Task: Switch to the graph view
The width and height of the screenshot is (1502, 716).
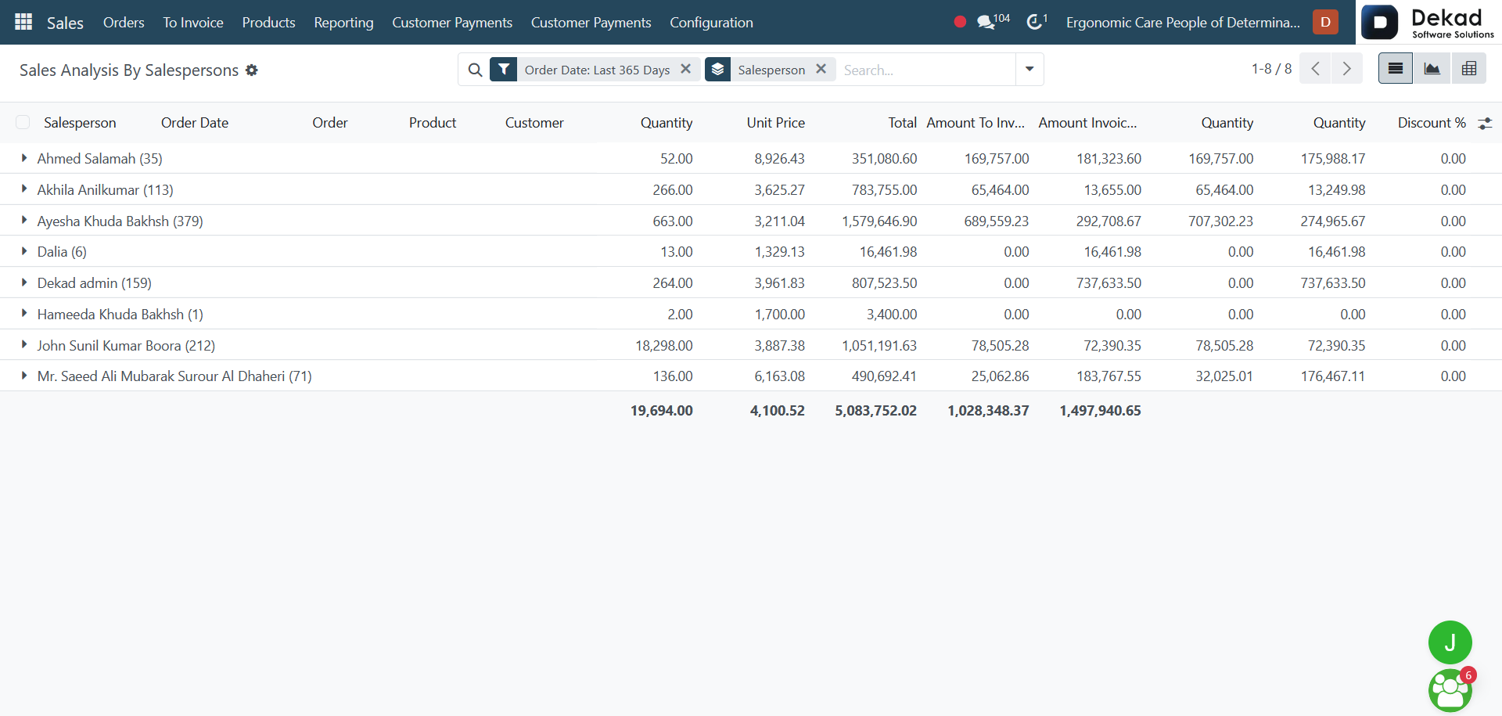Action: [x=1432, y=69]
